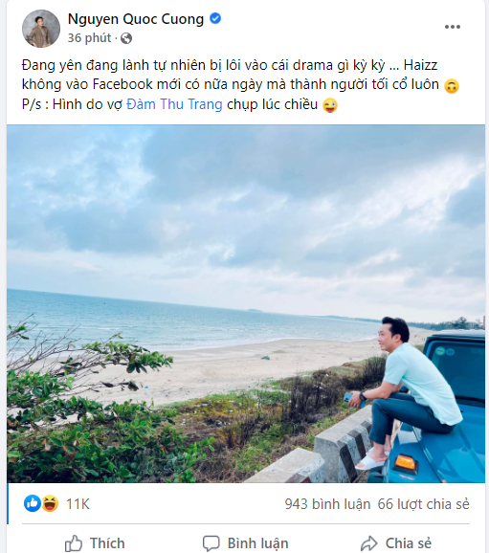Viewport: 489px width, 553px height.
Task: Click the Haha laughing reaction icon
Action: point(50,503)
